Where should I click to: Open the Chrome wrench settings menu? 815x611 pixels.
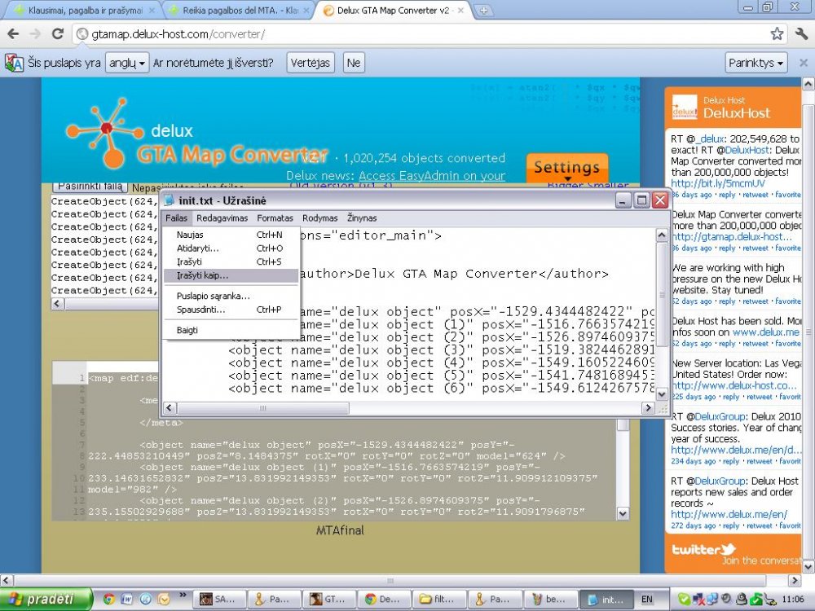pos(801,34)
